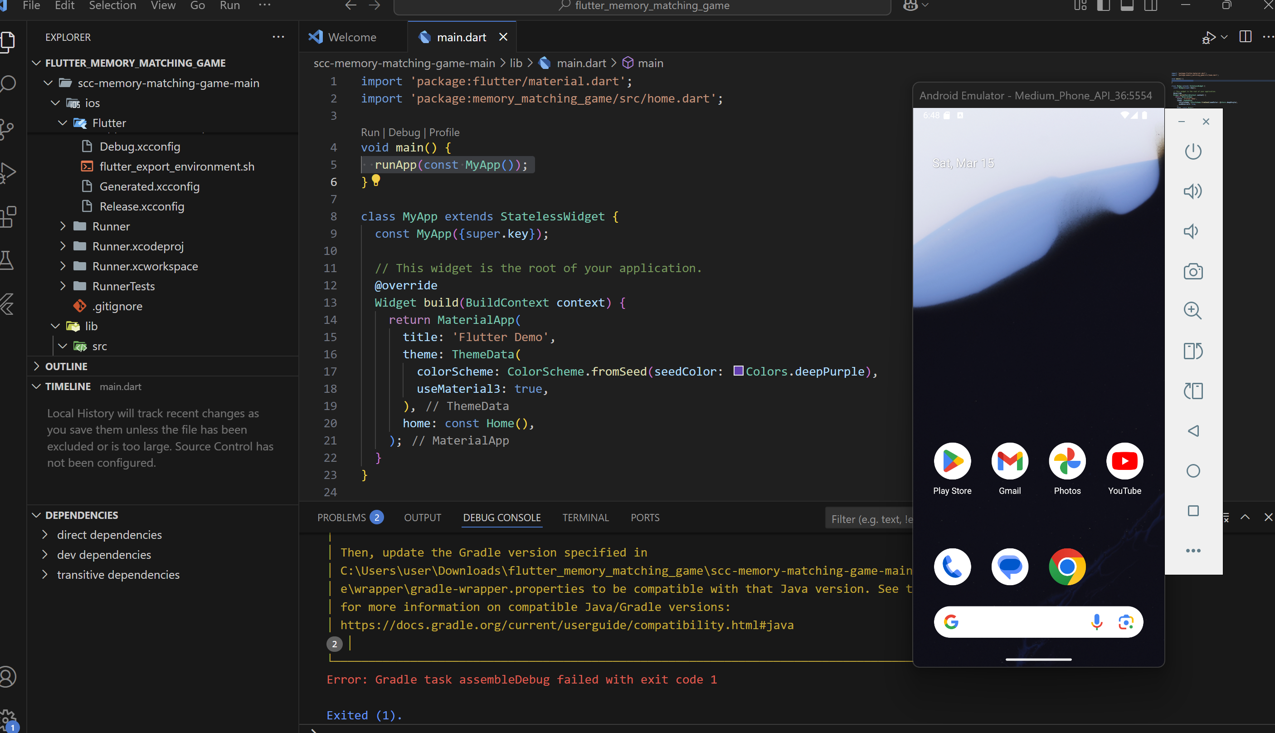
Task: Click deepPurple color swatch on line 17
Action: pyautogui.click(x=738, y=371)
